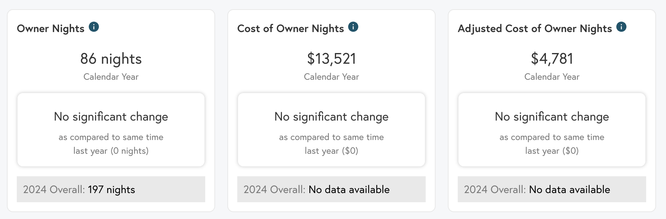Click the Adjusted Cost of Owner Nights heading
This screenshot has width=666, height=219.
(x=535, y=29)
